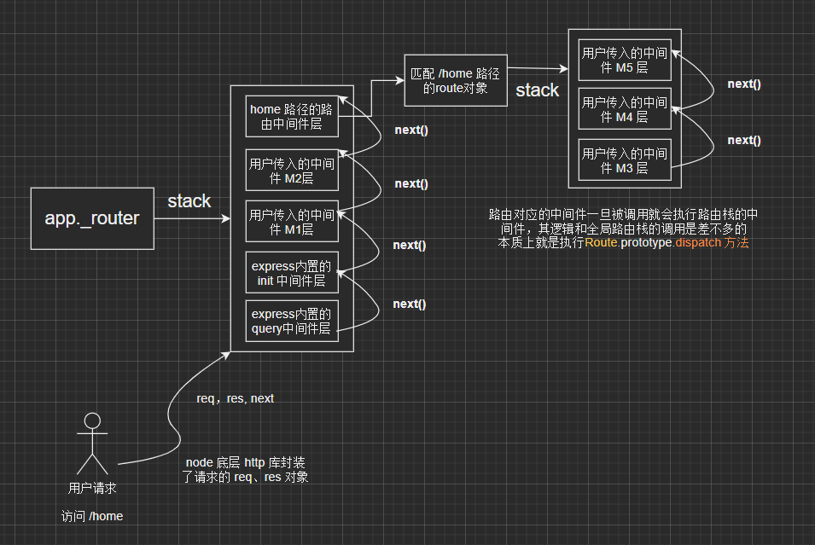815x545 pixels.
Task: Click the stack label beside app._router
Action: click(x=189, y=201)
